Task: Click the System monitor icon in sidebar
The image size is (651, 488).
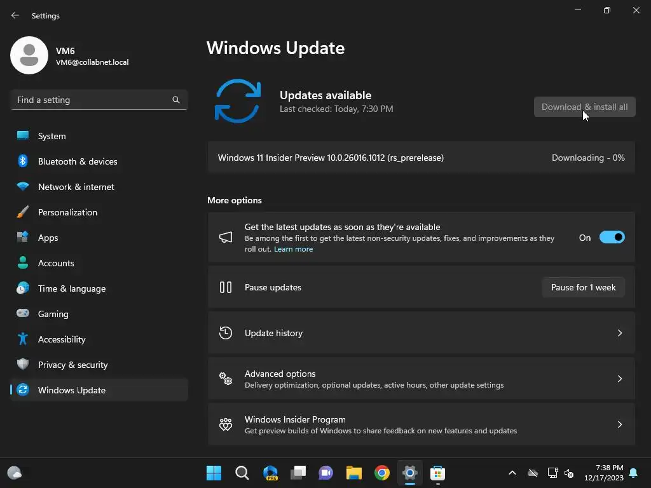Action: [x=23, y=136]
